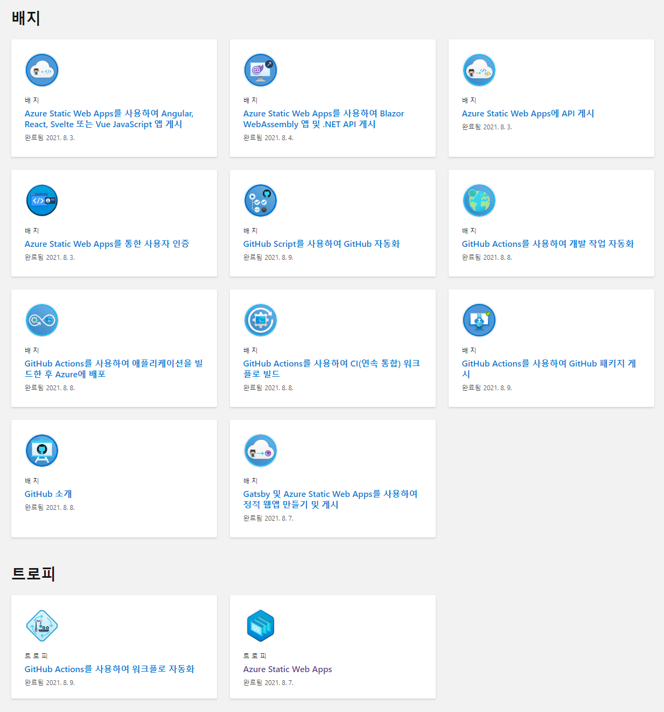
Task: Click 완료됨 2021. 8. 4. date on Blazor card
Action: (x=268, y=137)
